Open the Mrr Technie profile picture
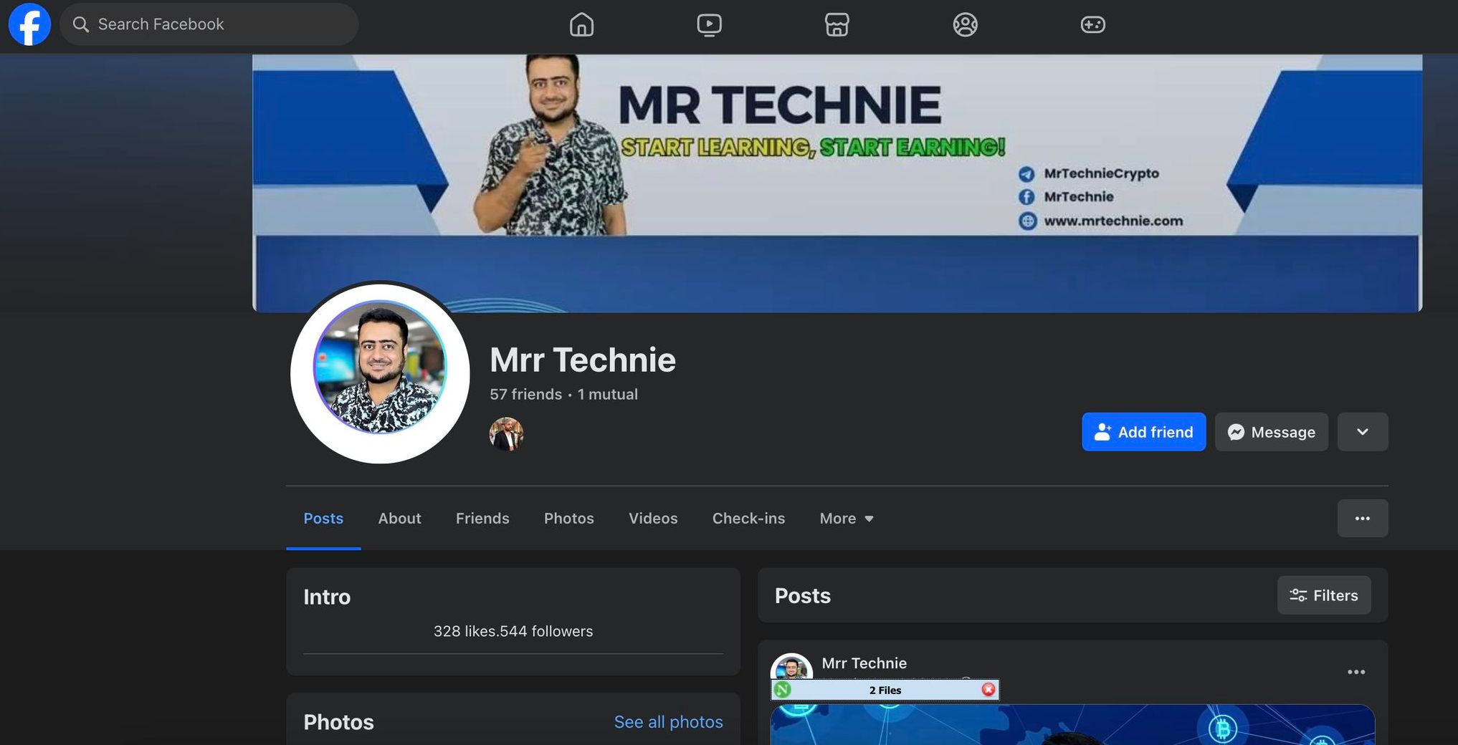The image size is (1458, 745). (380, 372)
